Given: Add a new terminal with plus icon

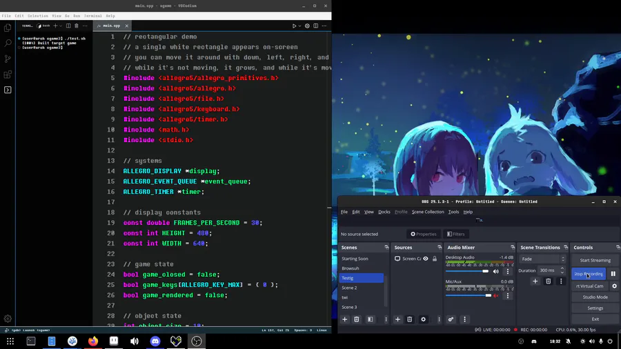Looking at the screenshot, I should [55, 26].
